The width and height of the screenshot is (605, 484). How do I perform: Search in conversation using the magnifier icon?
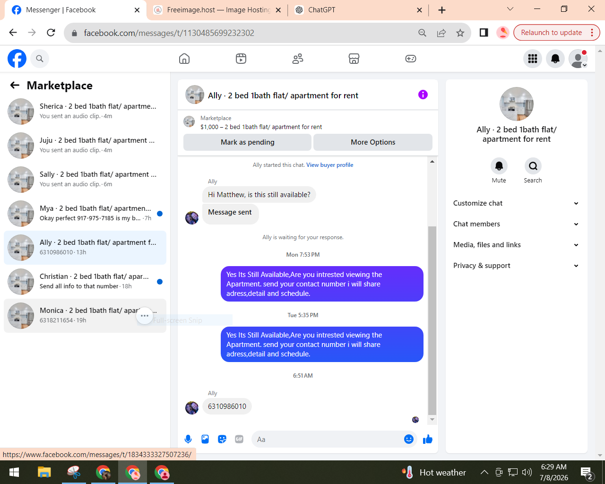(533, 166)
